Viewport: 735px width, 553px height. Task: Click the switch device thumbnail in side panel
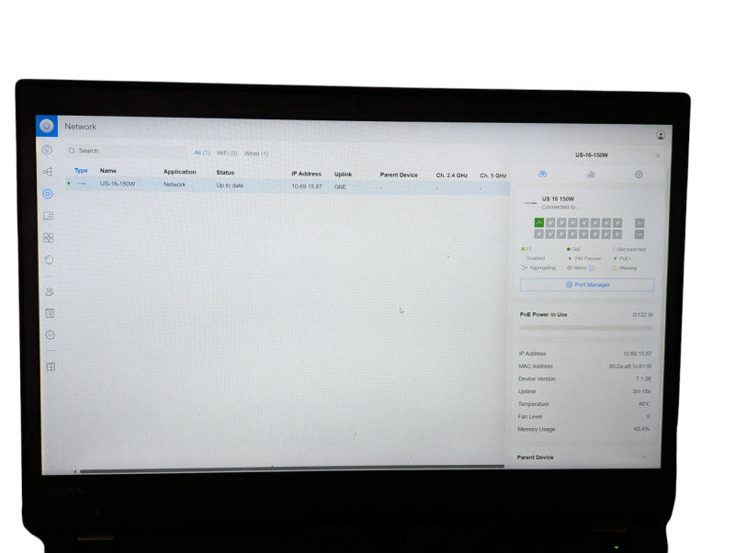pos(530,203)
